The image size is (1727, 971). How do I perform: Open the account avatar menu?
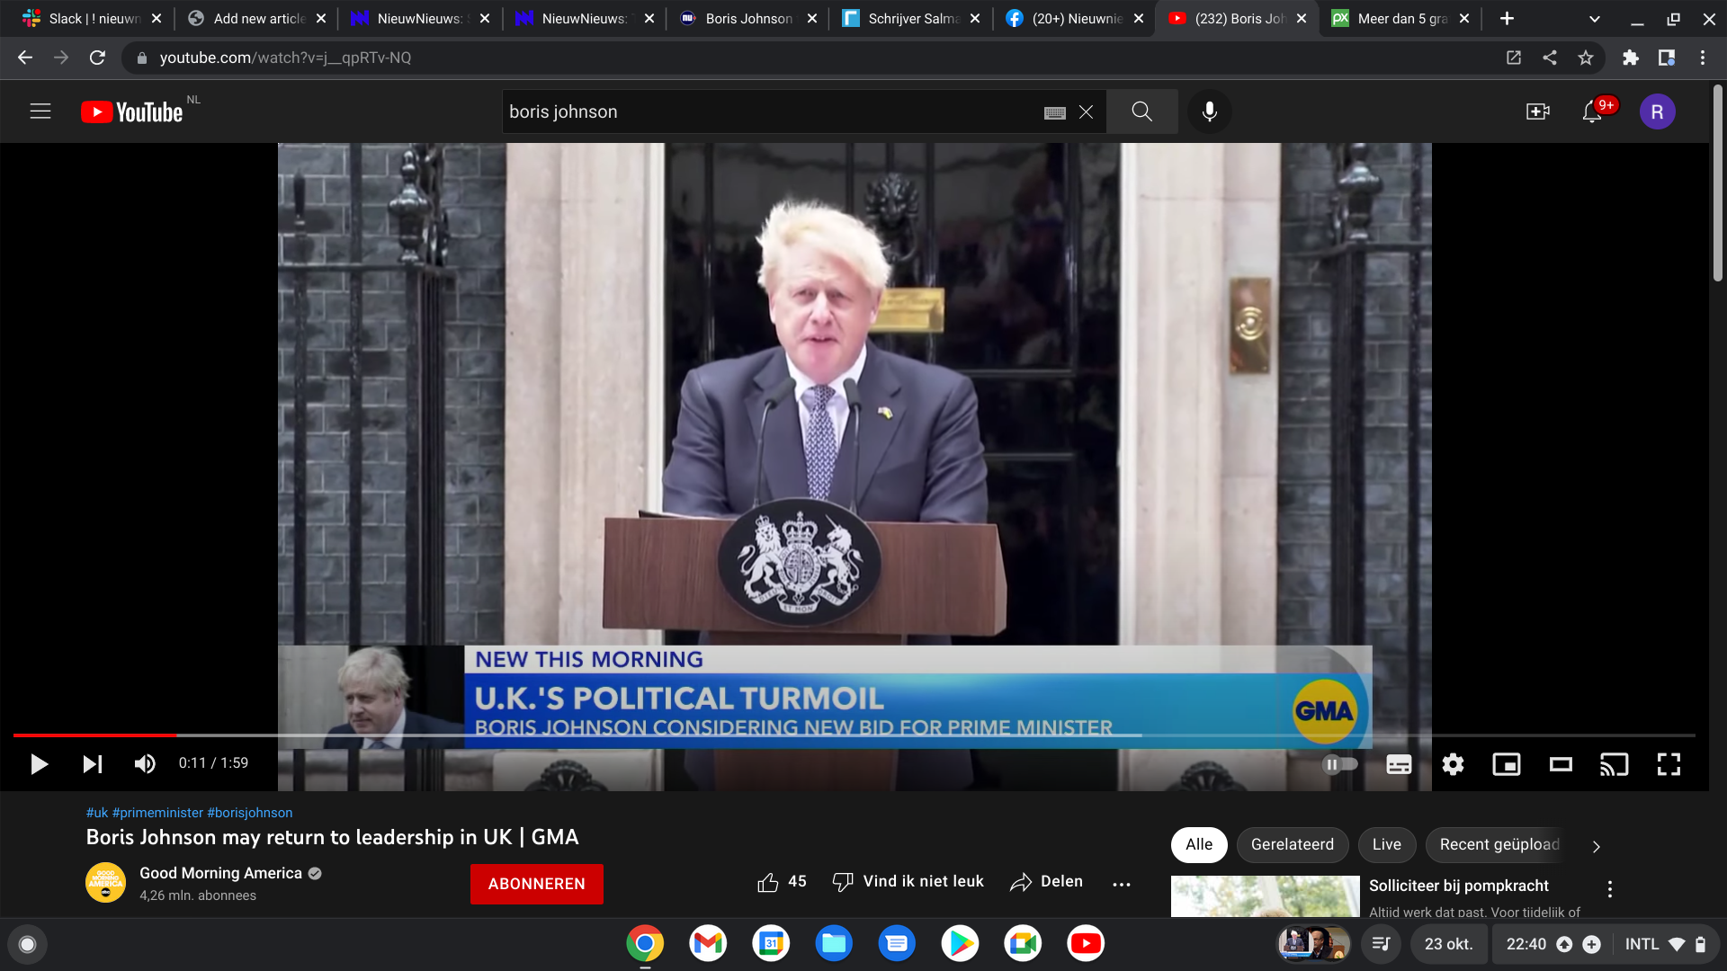point(1658,111)
